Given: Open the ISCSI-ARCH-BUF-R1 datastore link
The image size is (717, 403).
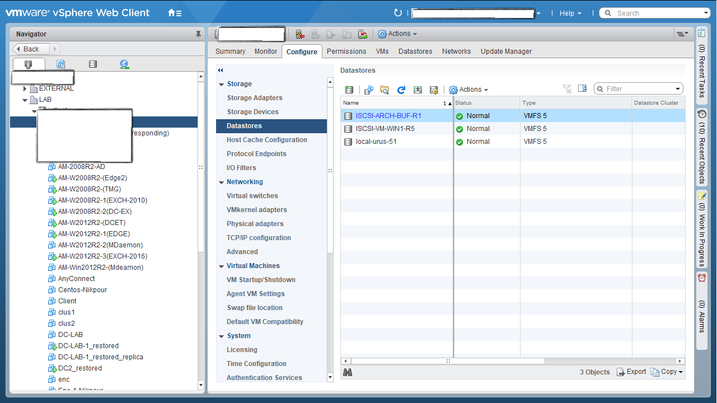Looking at the screenshot, I should point(388,116).
